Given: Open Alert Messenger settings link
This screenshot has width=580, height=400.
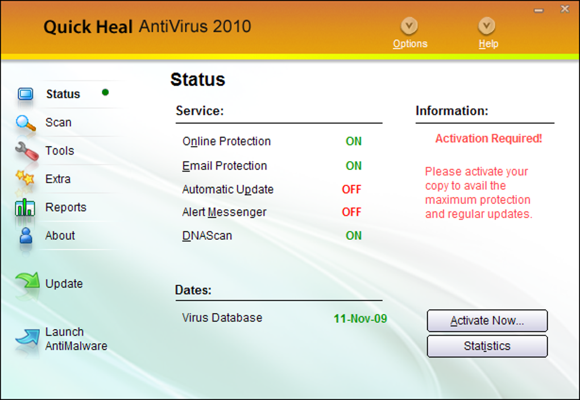Looking at the screenshot, I should (x=224, y=212).
